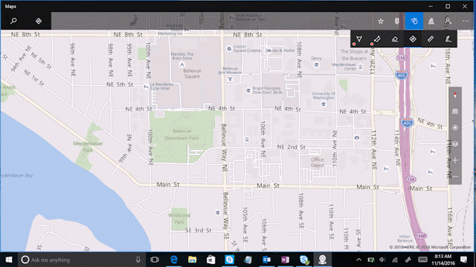Click Cortana Ask me anything box
The image size is (476, 267).
[x=81, y=260]
